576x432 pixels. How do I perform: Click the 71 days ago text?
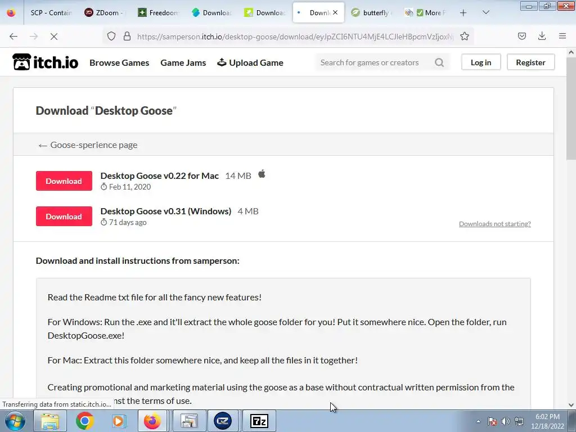[x=128, y=222]
